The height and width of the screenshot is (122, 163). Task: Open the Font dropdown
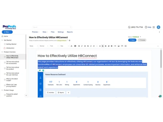pos(54,46)
